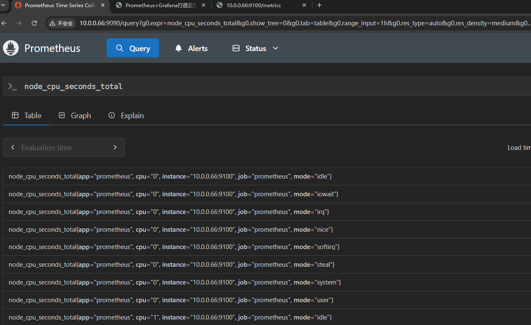
Task: Click the not-secure site warning badge
Action: pyautogui.click(x=61, y=23)
